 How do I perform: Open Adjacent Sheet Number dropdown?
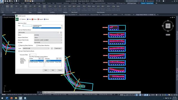pyautogui.click(x=48, y=40)
